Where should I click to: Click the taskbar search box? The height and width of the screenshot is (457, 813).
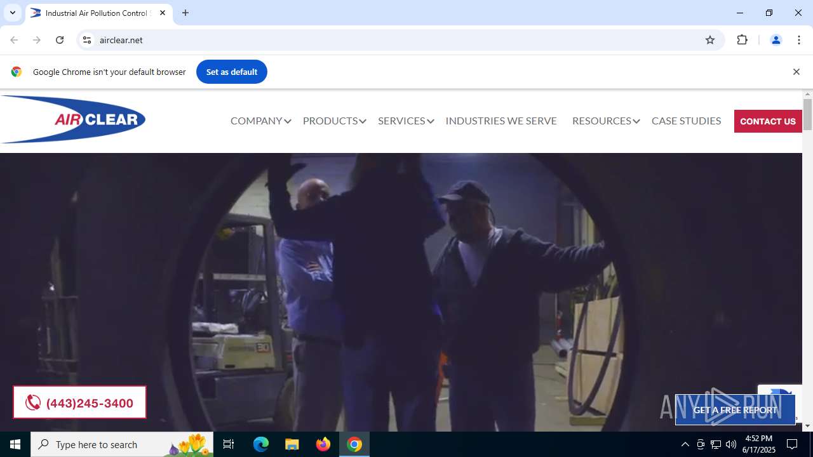[x=122, y=444]
